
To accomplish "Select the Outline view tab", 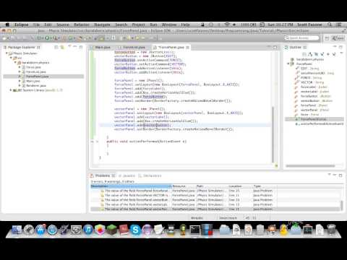I will tap(296, 47).
